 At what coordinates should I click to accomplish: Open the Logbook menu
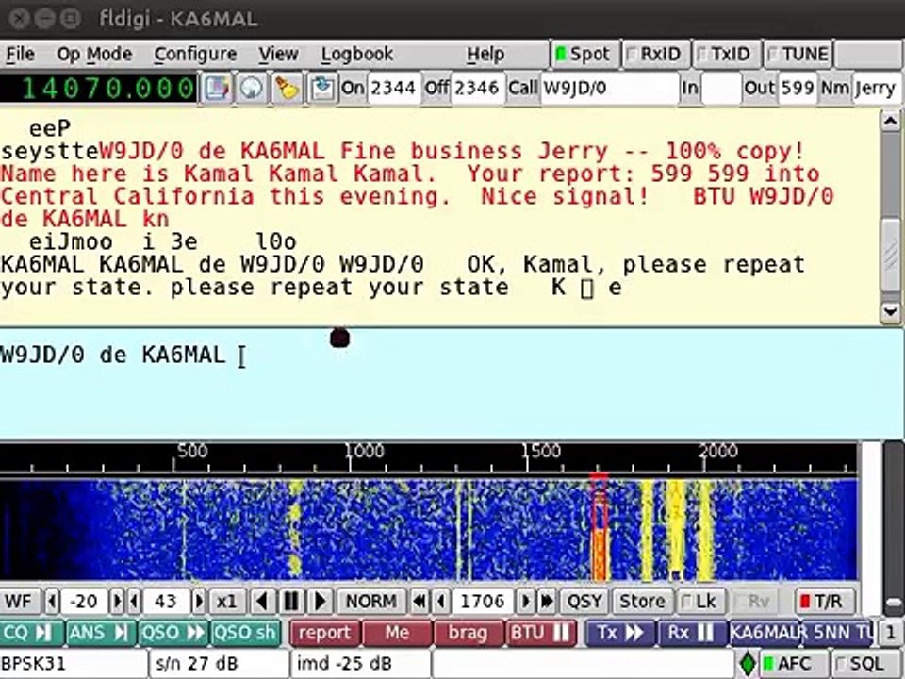point(356,55)
